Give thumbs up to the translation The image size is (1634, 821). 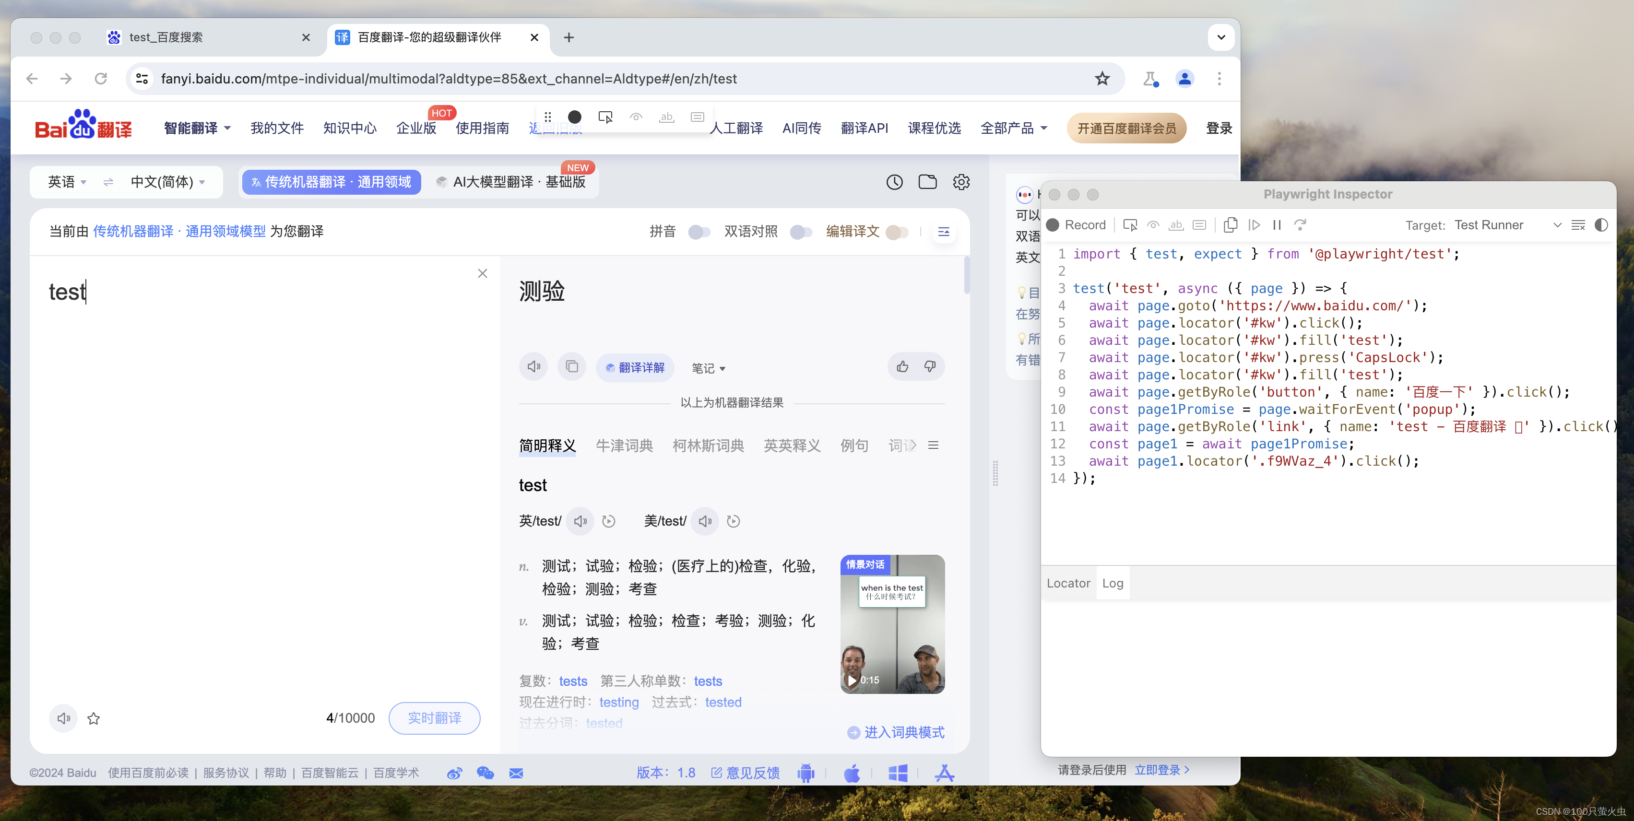point(902,366)
